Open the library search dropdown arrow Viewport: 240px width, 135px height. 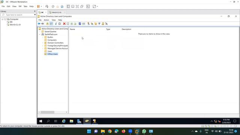pos(35,15)
